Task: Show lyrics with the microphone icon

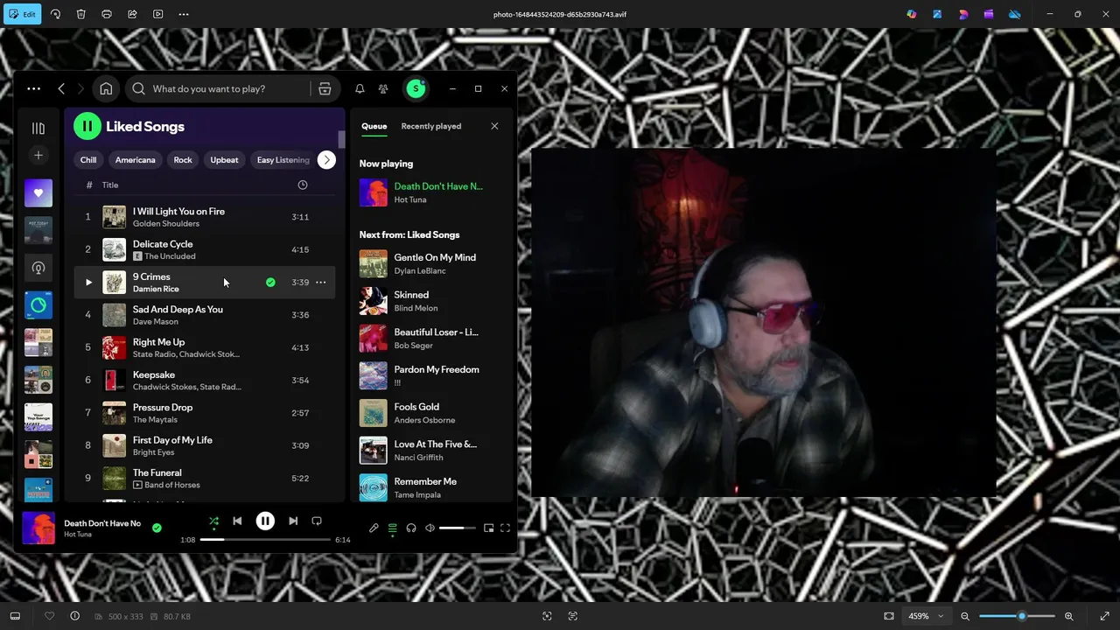Action: [374, 528]
